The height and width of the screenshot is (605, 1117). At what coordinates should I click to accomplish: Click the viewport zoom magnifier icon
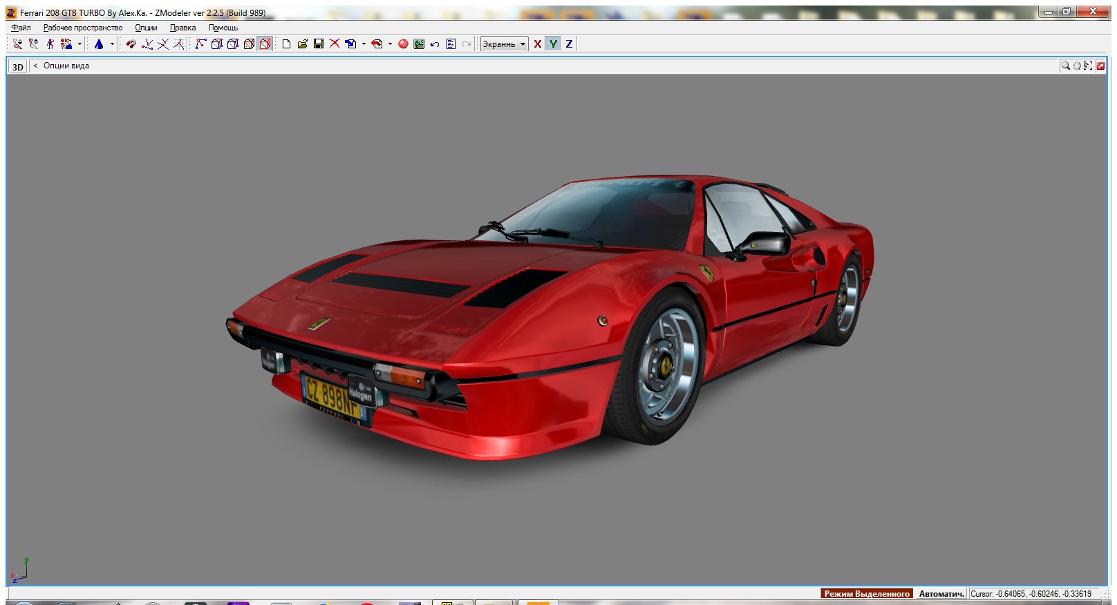(1066, 66)
